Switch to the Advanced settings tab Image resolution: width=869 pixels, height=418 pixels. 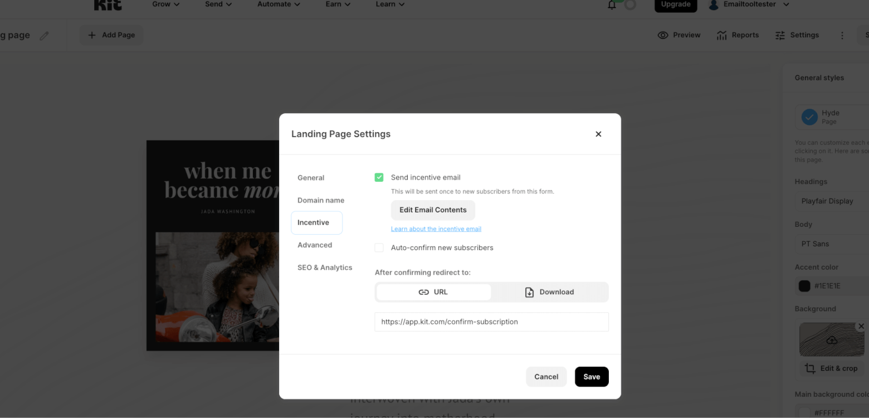tap(315, 245)
